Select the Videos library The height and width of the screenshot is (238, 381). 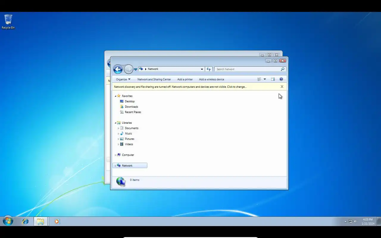[x=129, y=144]
